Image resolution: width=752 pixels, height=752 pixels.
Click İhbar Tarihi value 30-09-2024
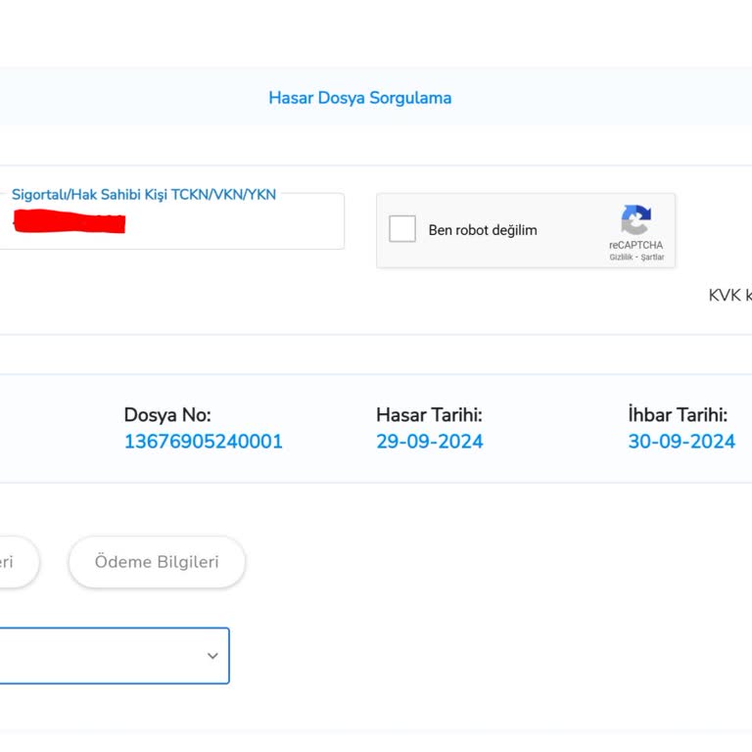pyautogui.click(x=681, y=442)
